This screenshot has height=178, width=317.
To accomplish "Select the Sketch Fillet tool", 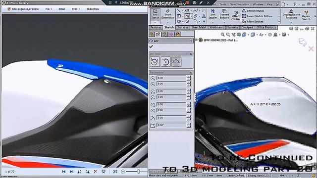I will [196, 21].
